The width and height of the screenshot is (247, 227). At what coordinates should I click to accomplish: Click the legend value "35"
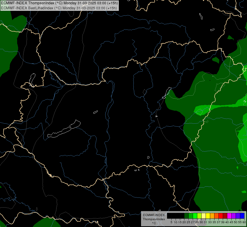pos(214,222)
